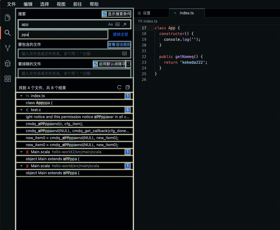Click the TS icon next to index.ts result
The image size is (280, 230).
pos(27,96)
